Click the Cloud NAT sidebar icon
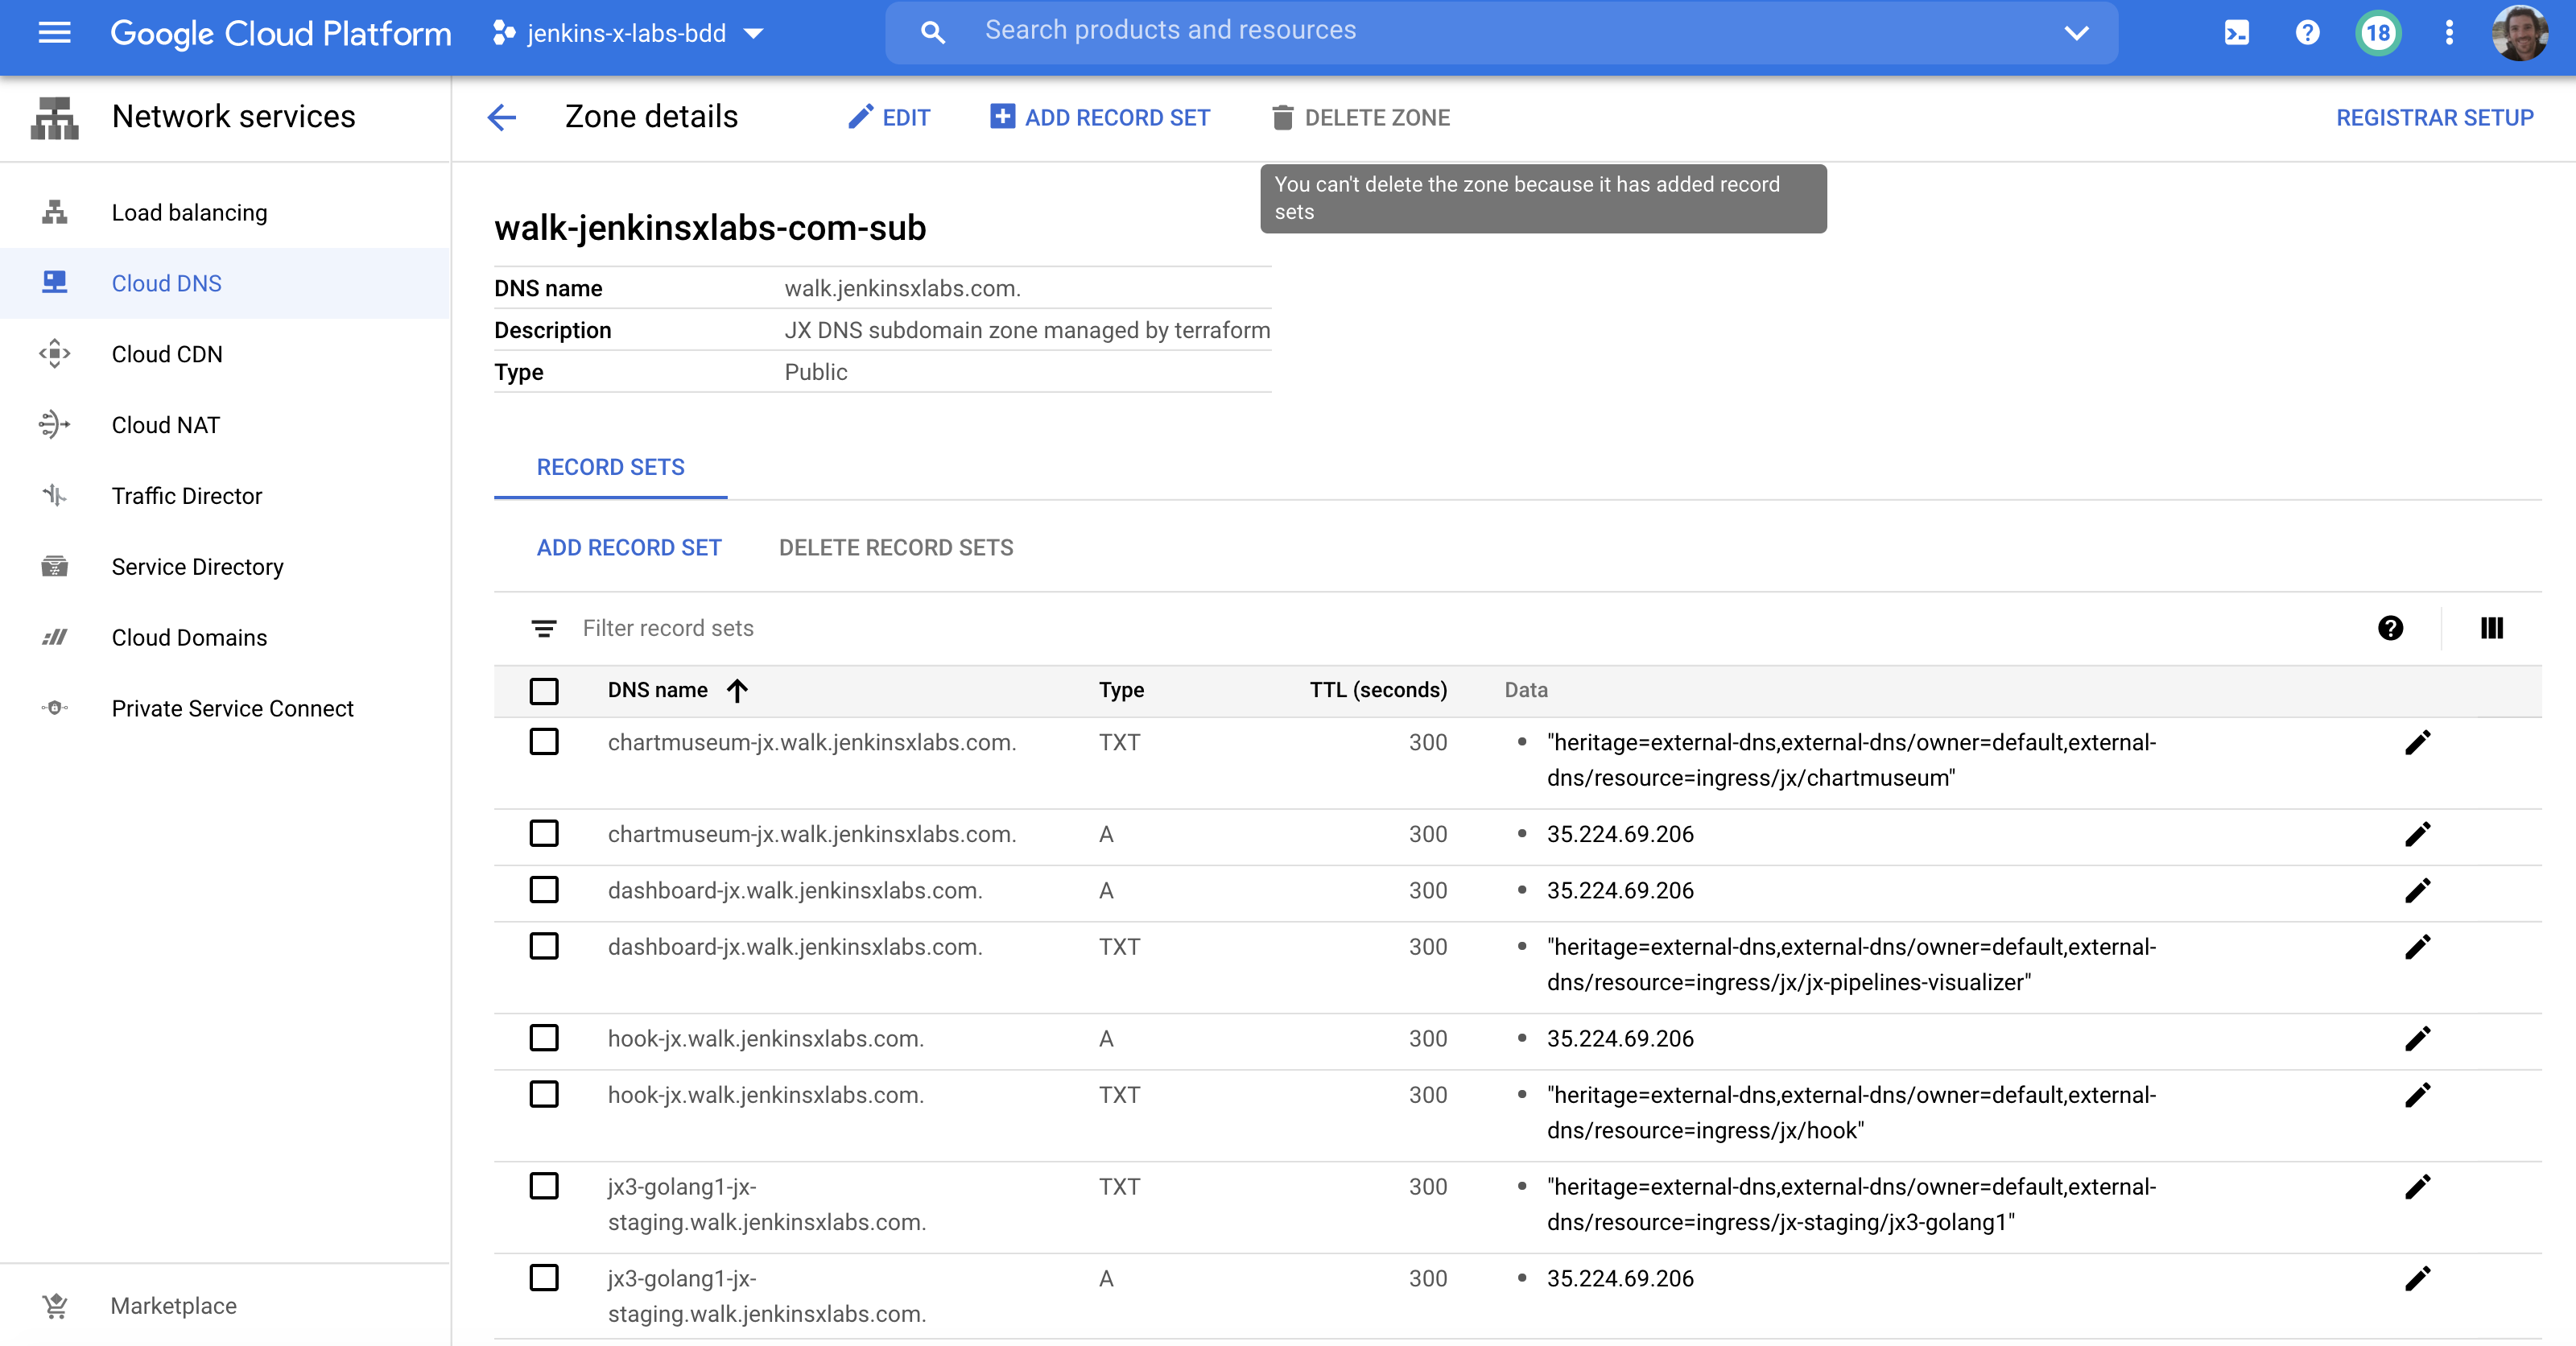Viewport: 2576px width, 1346px height. click(x=54, y=425)
